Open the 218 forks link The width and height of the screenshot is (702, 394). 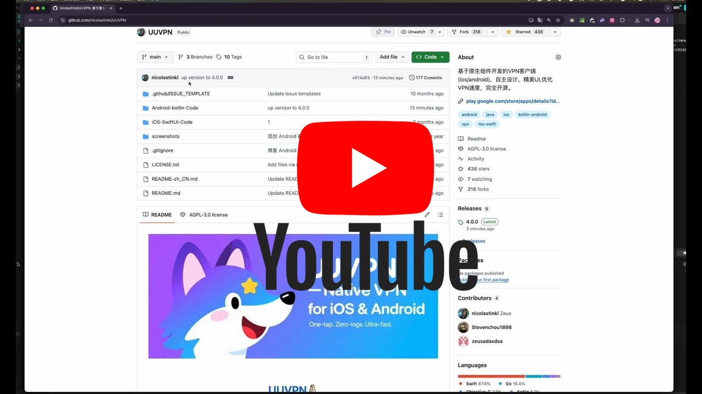click(x=473, y=189)
